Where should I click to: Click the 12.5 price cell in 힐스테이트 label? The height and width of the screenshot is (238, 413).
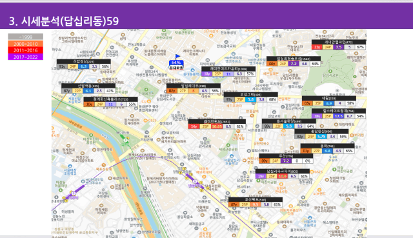coord(339,116)
